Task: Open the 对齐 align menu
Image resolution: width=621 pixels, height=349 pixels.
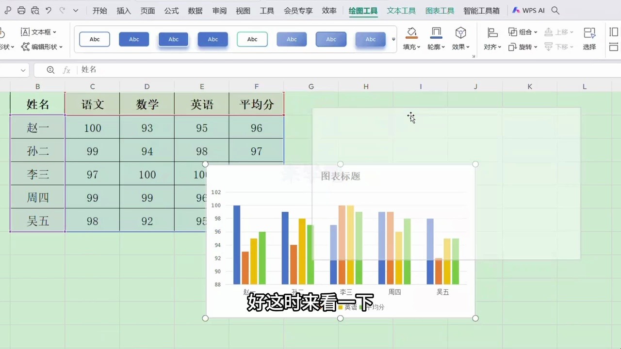Action: pyautogui.click(x=492, y=39)
